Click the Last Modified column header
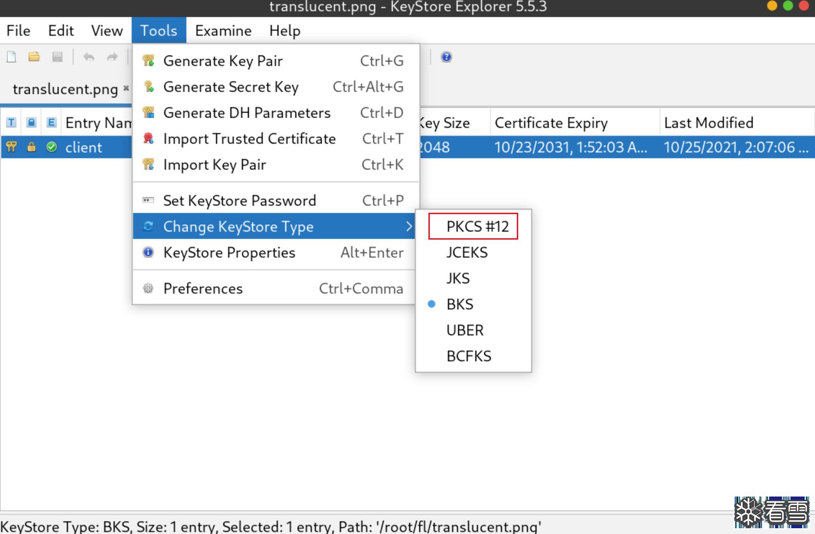 coord(708,123)
